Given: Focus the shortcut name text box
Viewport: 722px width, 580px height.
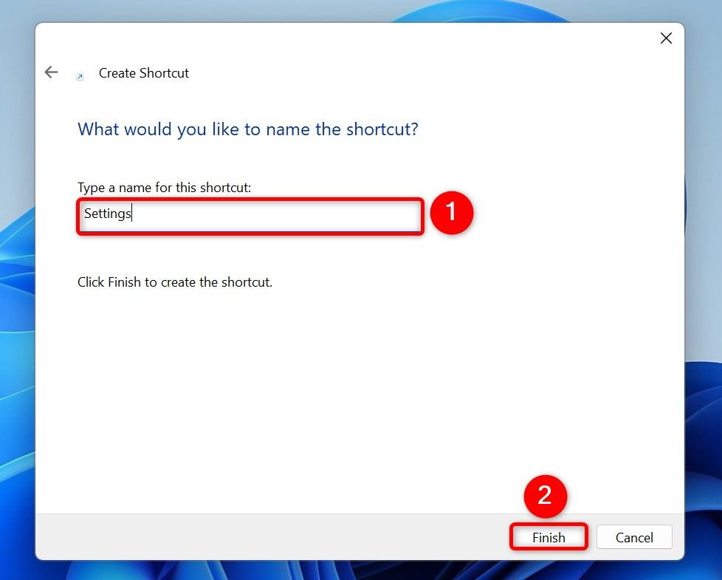Looking at the screenshot, I should pos(250,215).
